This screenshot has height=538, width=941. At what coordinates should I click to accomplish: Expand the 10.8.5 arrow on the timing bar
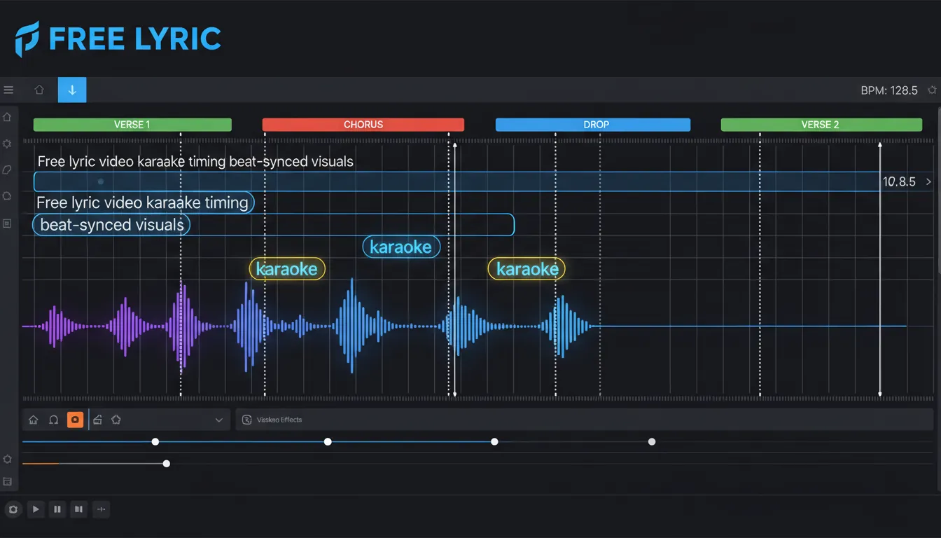pos(929,181)
